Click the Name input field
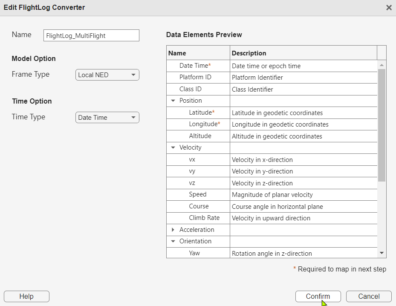 pos(91,35)
